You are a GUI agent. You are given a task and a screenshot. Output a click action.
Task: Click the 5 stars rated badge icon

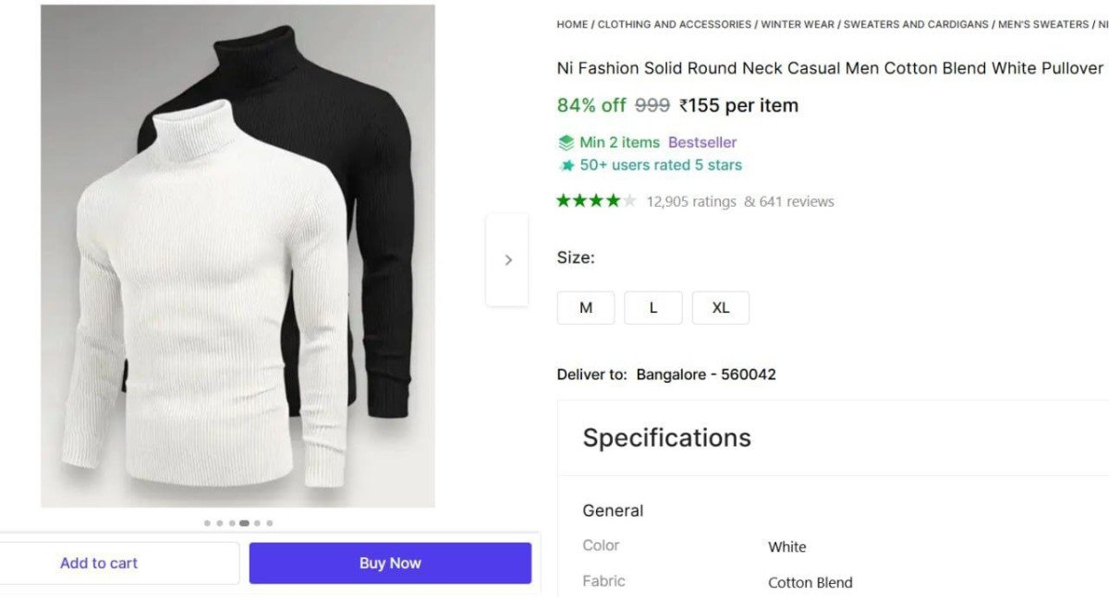pyautogui.click(x=567, y=166)
